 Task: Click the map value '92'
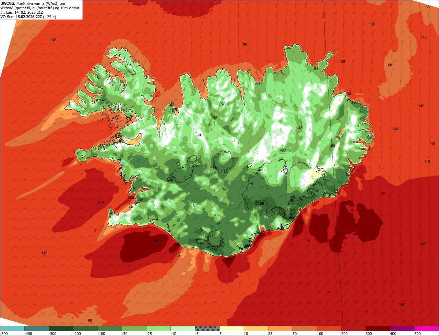tap(141, 200)
